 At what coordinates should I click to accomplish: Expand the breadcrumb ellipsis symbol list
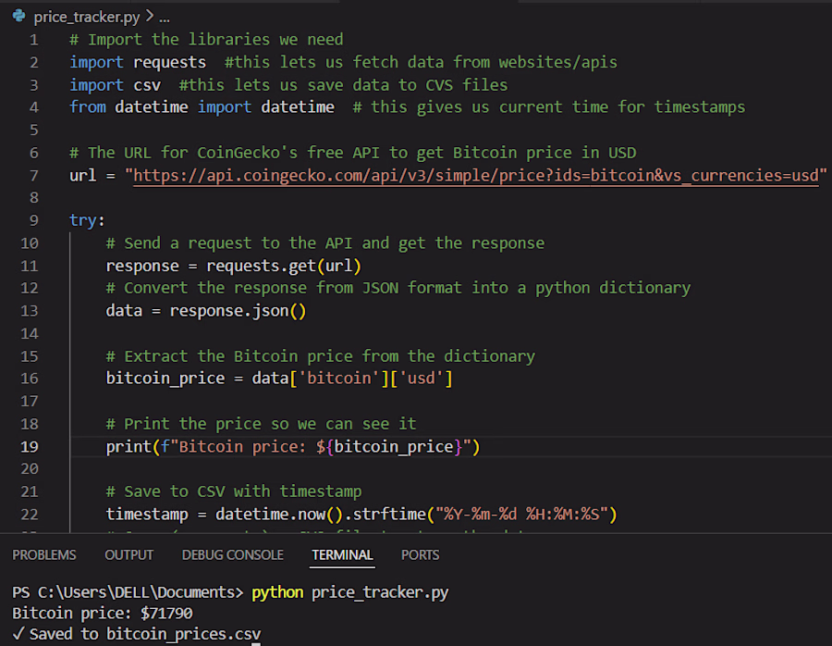click(165, 18)
